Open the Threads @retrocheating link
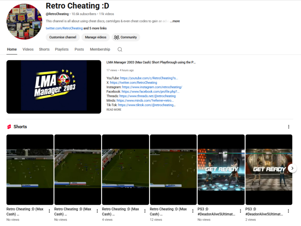Viewport: 301px width, 226px height. tap(147, 96)
